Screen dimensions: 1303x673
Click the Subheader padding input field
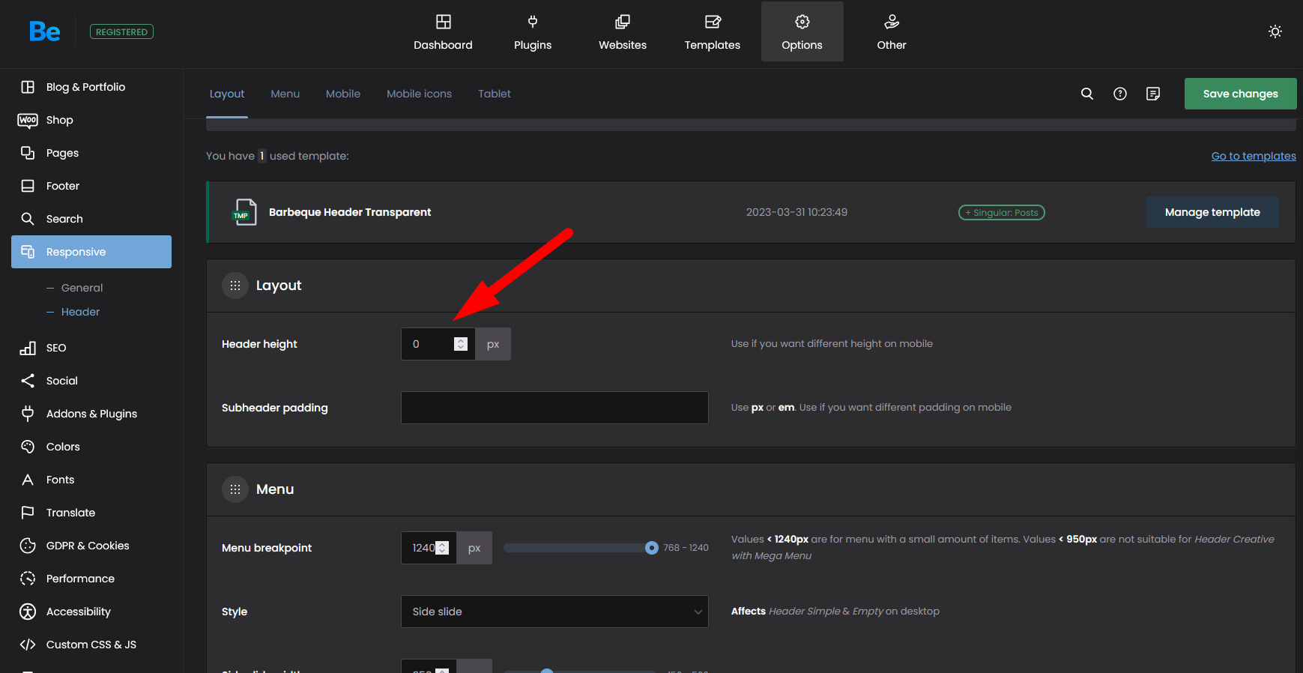554,408
